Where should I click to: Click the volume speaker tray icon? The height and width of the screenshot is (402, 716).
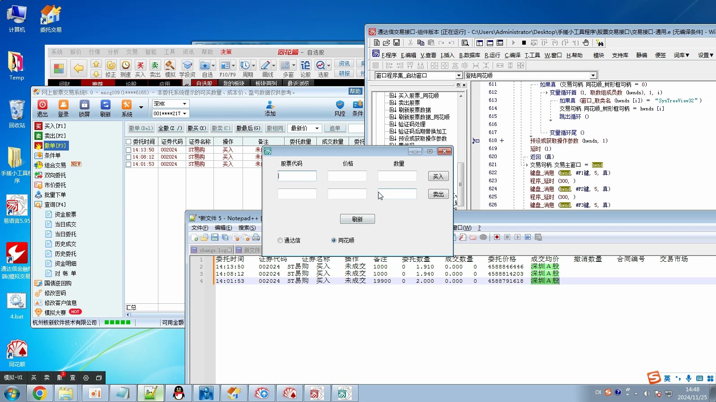647,394
